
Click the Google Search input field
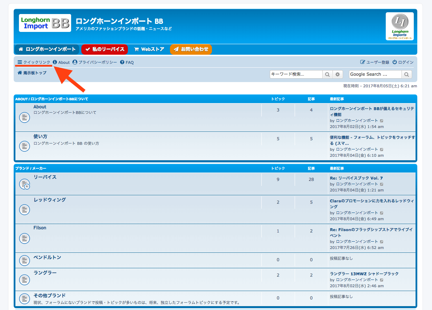(375, 74)
